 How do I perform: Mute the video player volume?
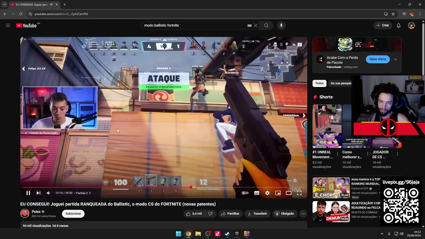pyautogui.click(x=48, y=193)
